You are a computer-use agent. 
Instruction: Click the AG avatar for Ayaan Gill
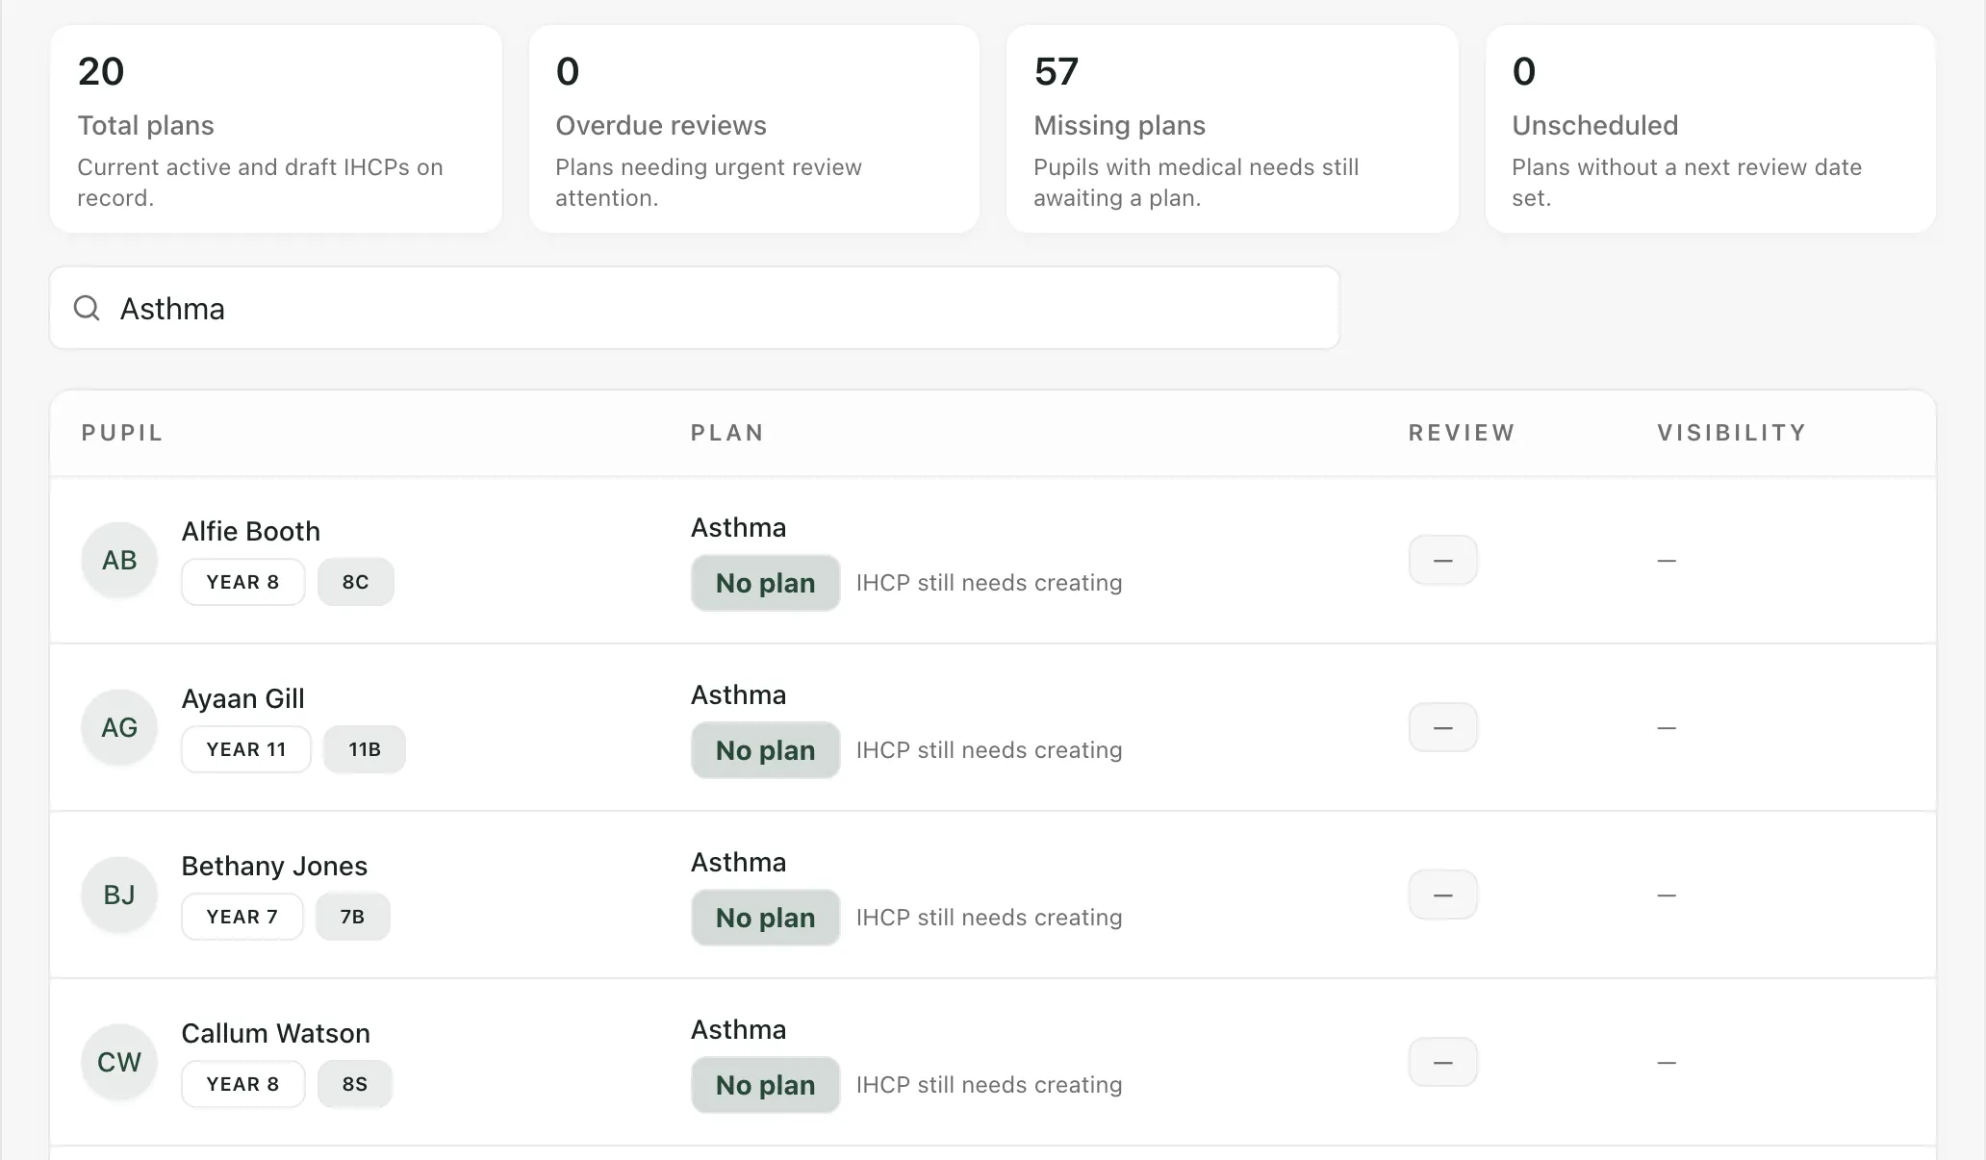click(119, 727)
